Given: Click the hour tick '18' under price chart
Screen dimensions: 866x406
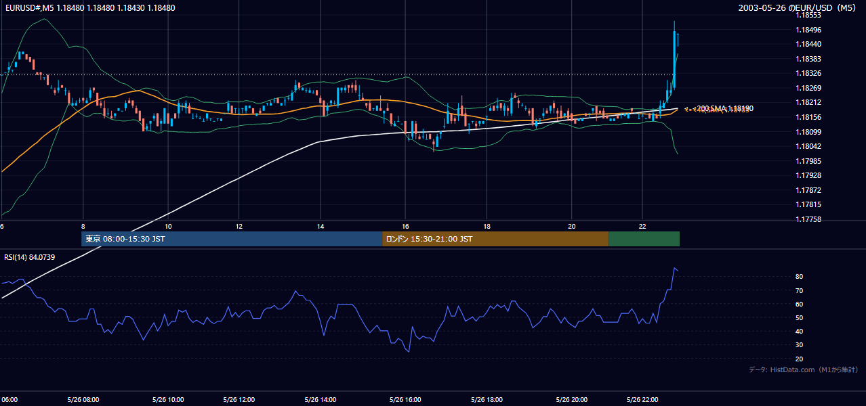Looking at the screenshot, I should (x=487, y=226).
